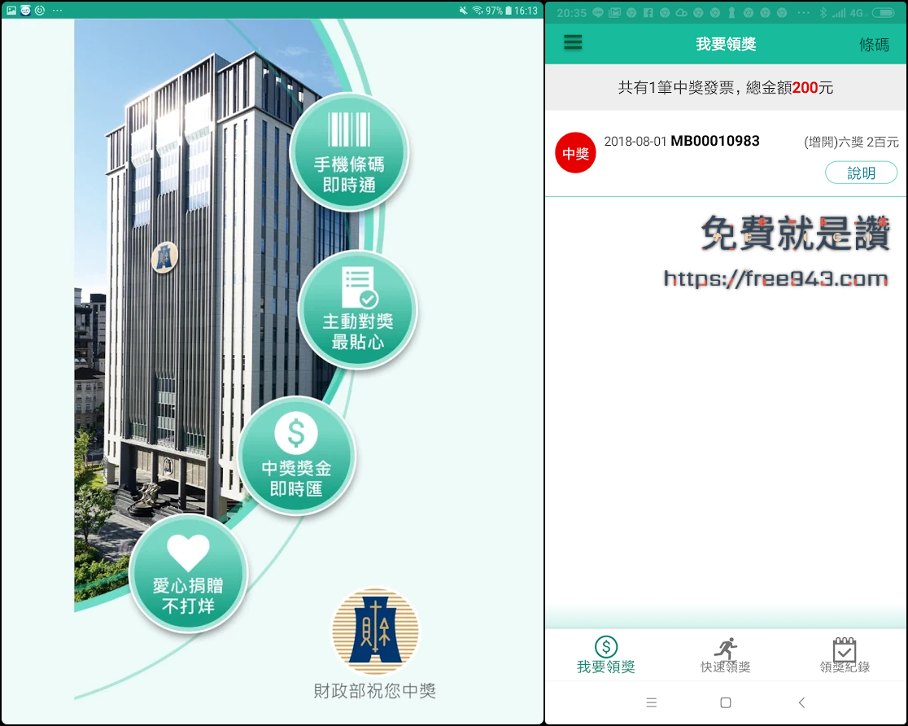
Task: Switch to the 領獎紀錄 tab
Action: [x=845, y=655]
